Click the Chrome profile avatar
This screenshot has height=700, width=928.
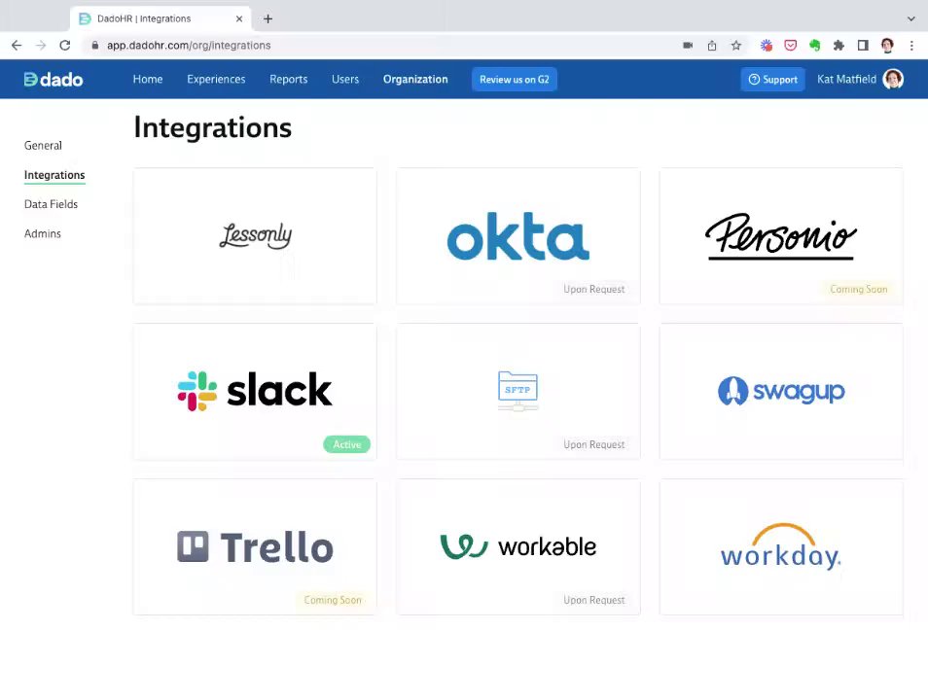(x=887, y=46)
